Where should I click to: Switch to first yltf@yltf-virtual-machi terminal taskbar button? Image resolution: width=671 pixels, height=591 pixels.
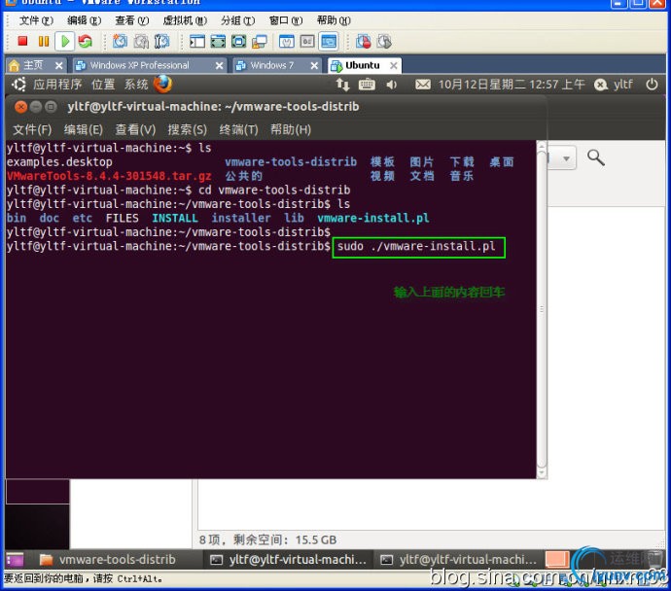click(289, 559)
